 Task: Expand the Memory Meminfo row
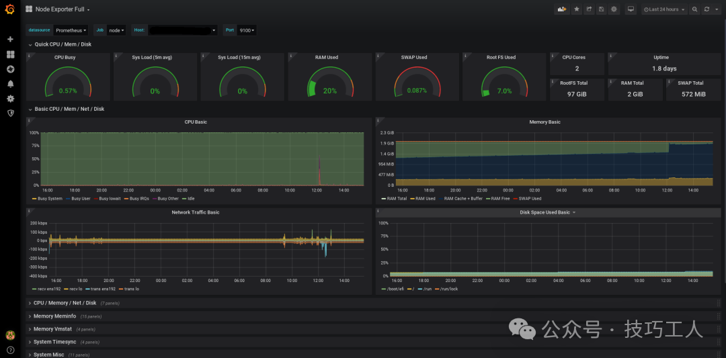pos(53,316)
